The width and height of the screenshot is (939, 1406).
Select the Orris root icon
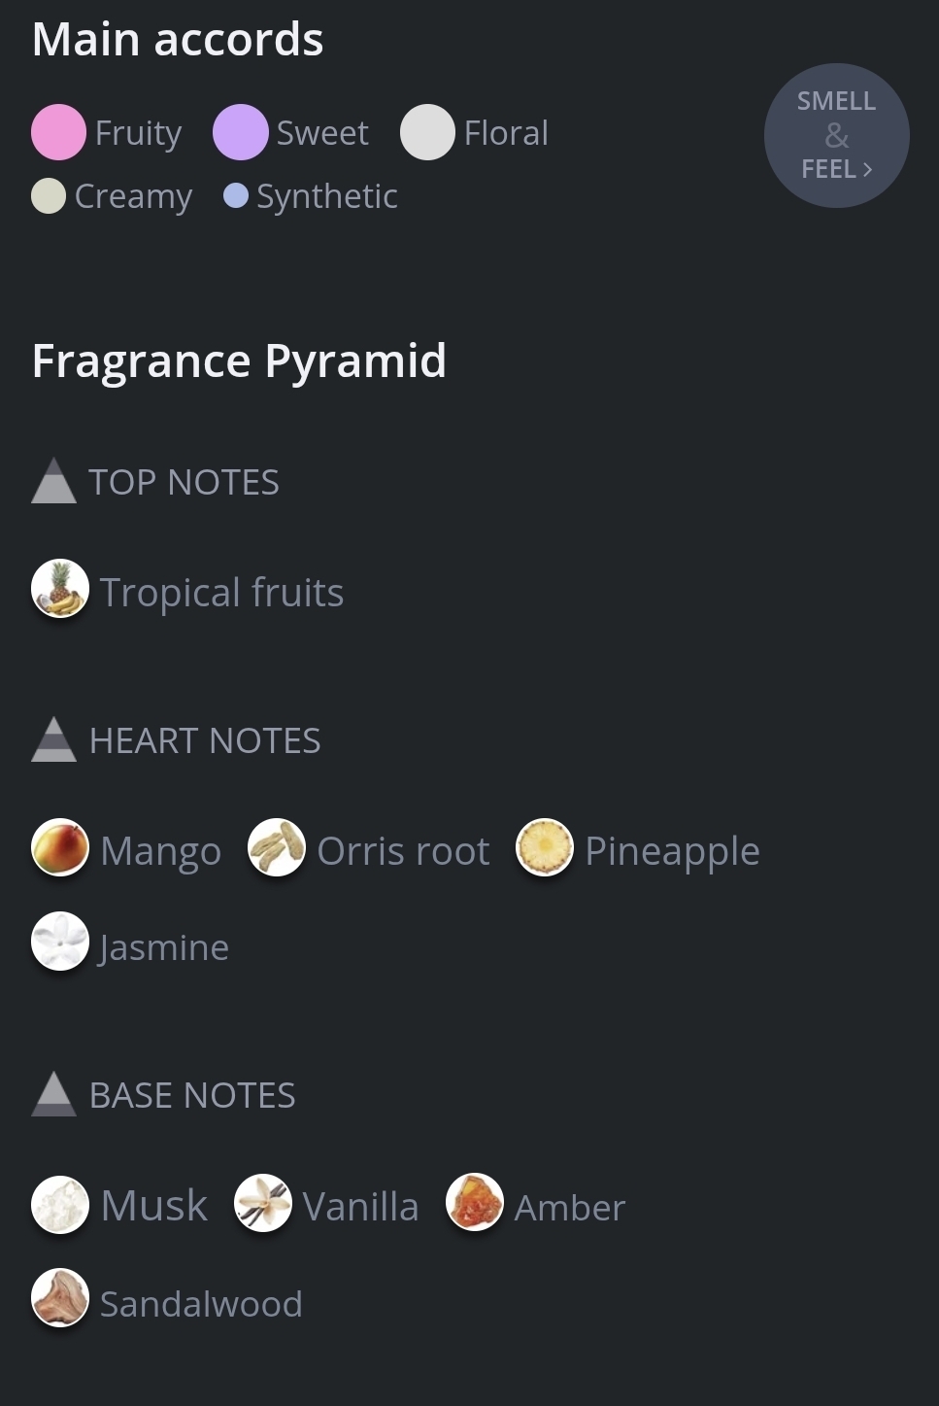[277, 847]
